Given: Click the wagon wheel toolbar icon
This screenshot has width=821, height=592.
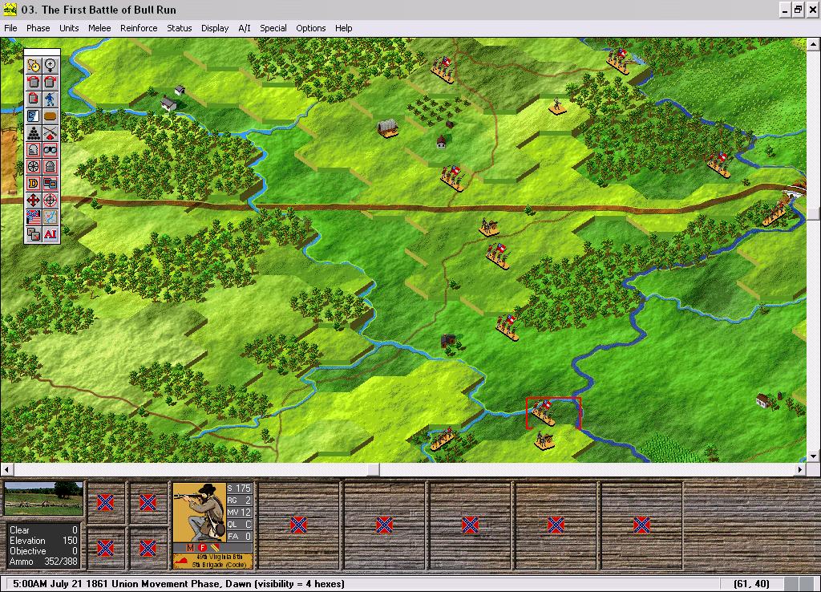Looking at the screenshot, I should tap(34, 167).
